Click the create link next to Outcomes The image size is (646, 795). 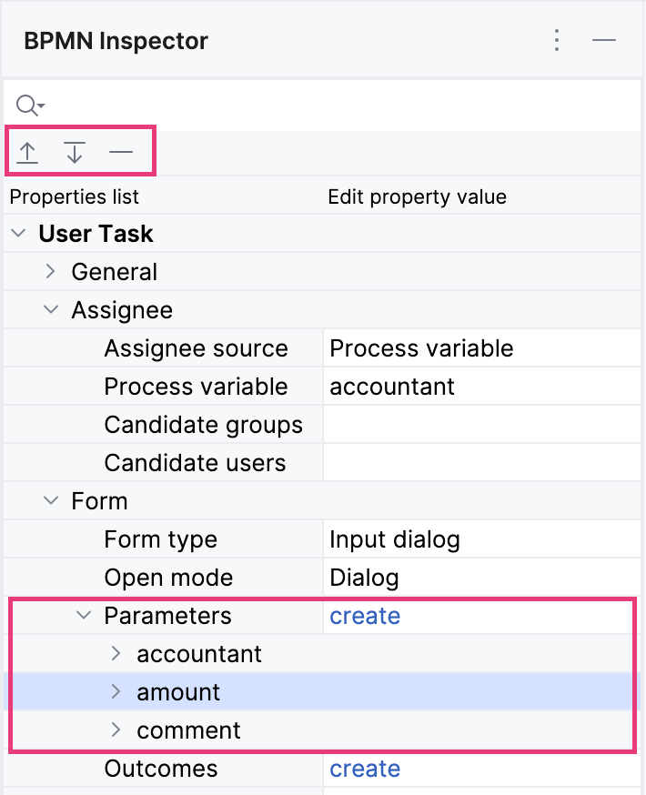[364, 768]
